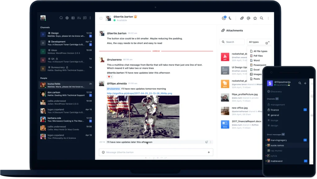Collapse the All types file filter dropdown

coord(269,42)
